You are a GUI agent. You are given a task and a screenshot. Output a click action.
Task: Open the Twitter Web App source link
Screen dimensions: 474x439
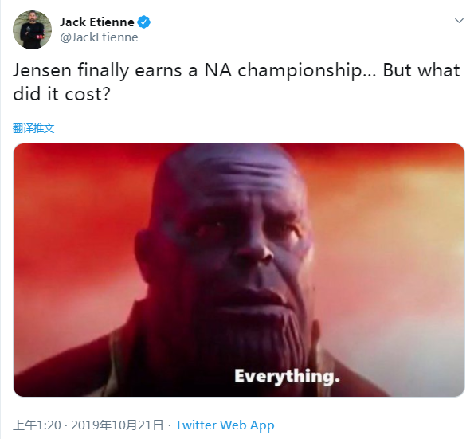tap(225, 425)
